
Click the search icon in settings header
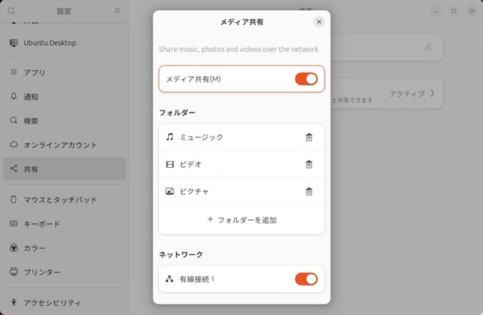click(11, 11)
